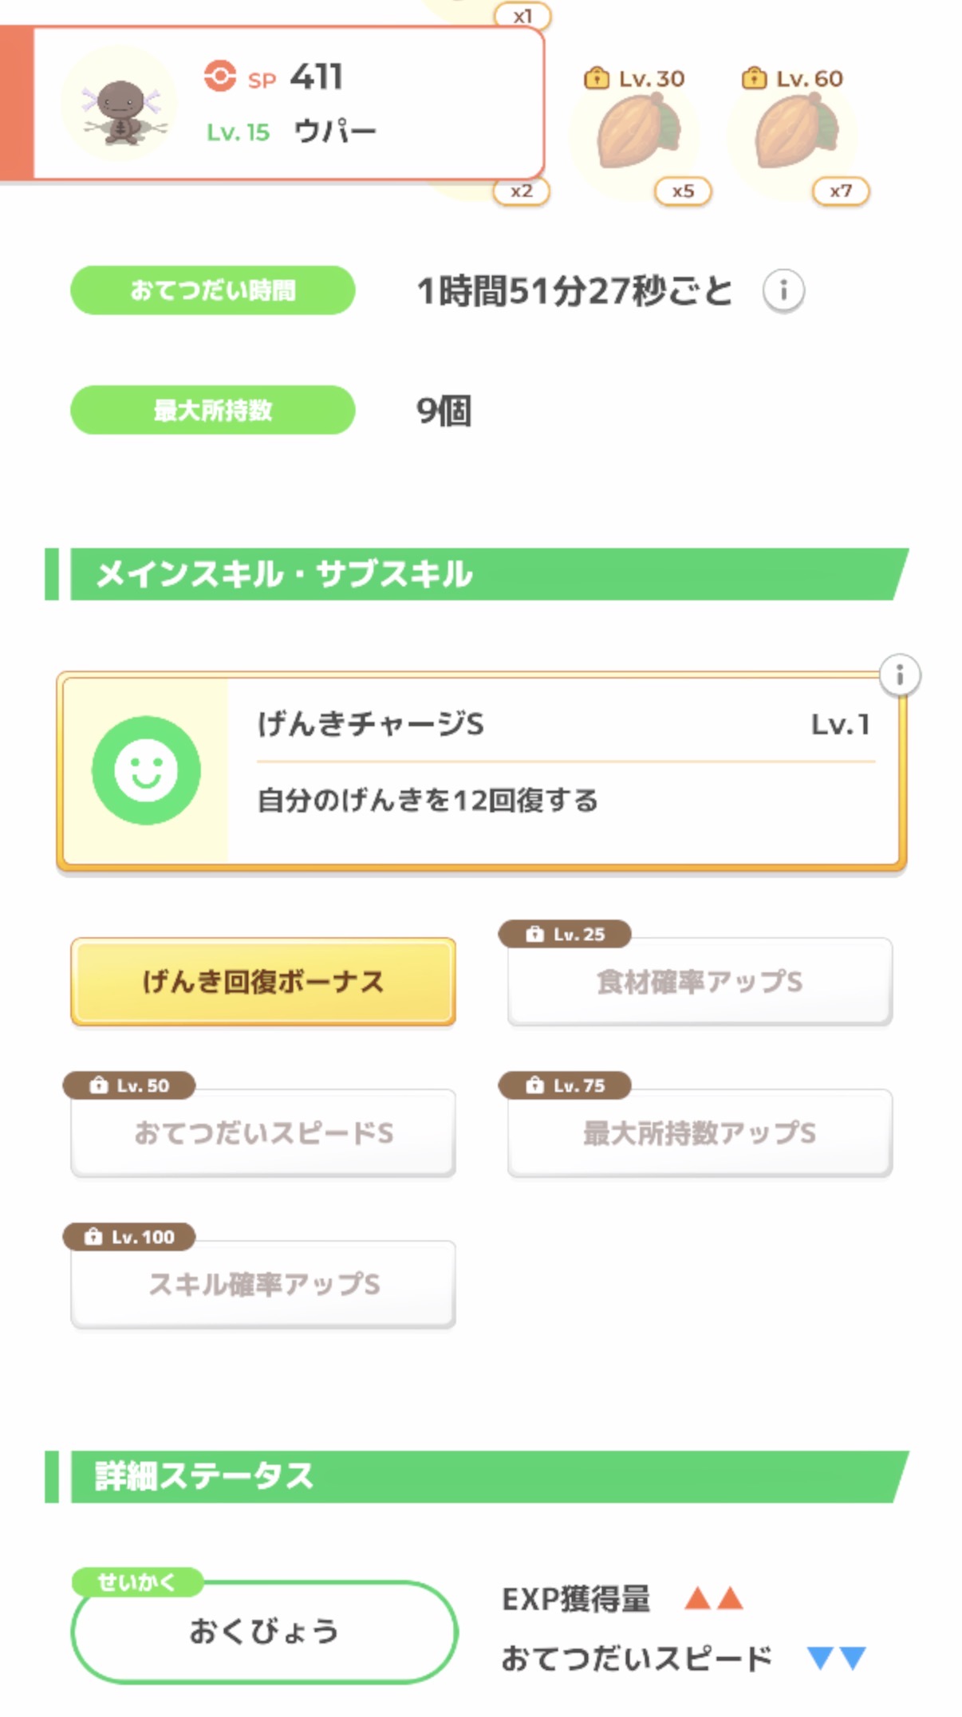The image size is (962, 1717).
Task: Click the red Pokéball SP icon
Action: tap(219, 77)
